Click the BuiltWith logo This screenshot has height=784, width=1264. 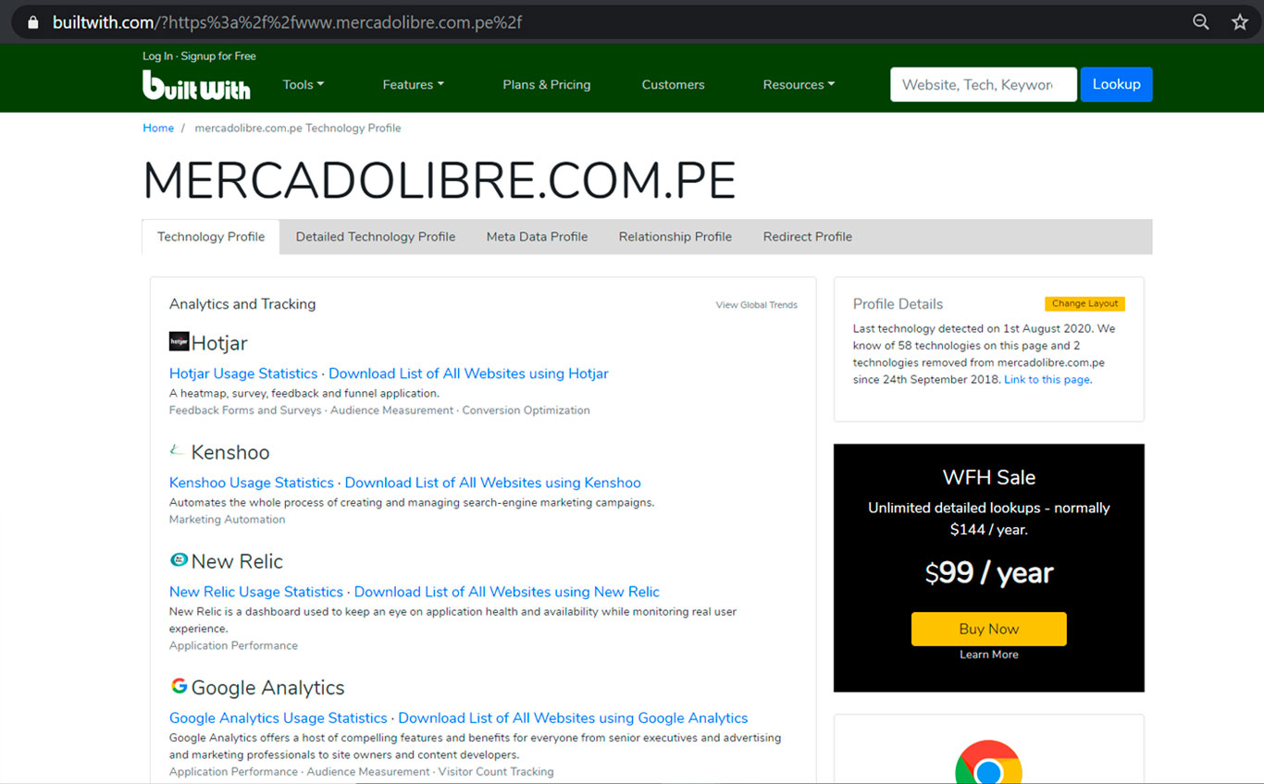click(196, 85)
